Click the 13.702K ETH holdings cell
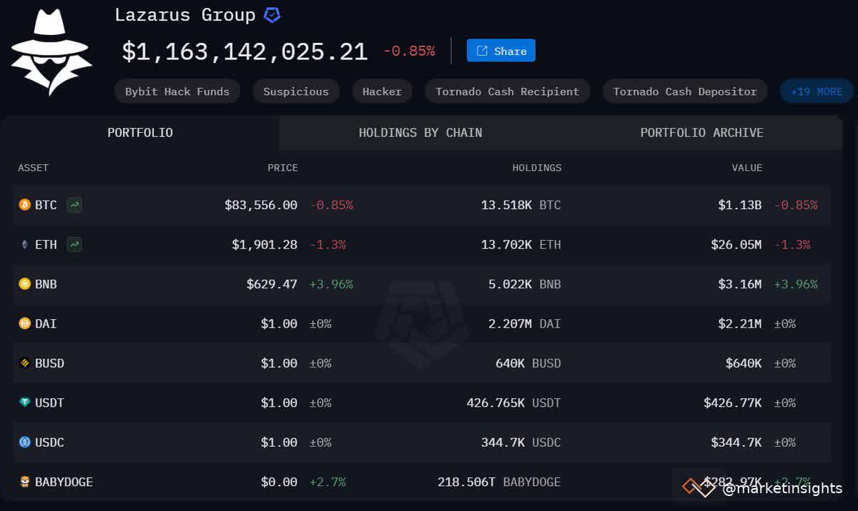858x511 pixels. 521,245
